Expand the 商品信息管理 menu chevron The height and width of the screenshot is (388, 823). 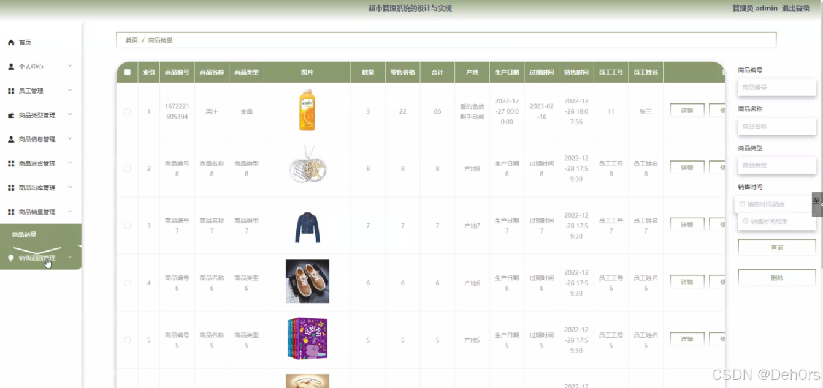point(70,138)
